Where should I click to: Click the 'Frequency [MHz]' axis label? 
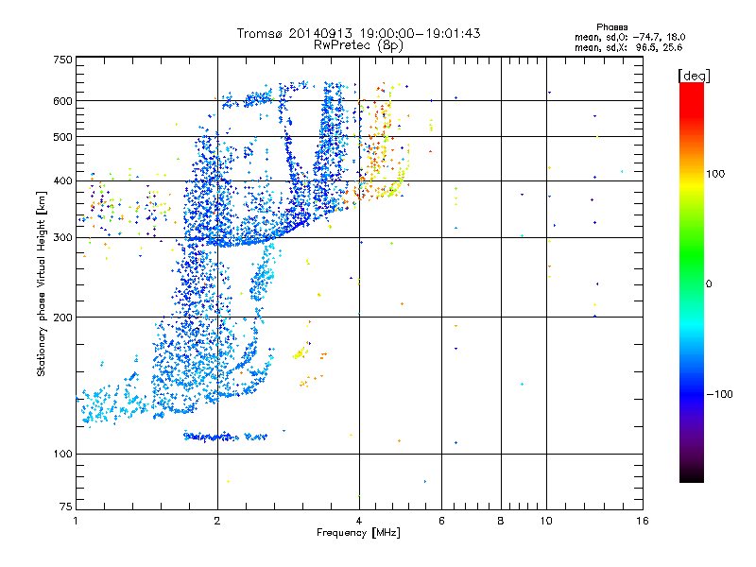point(358,533)
